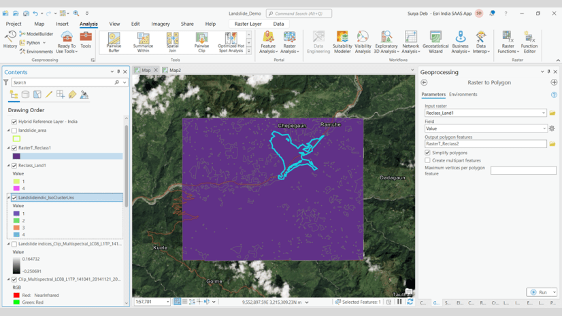Screen dimensions: 562x316
Task: Open the Project tab
Action: pos(14,24)
